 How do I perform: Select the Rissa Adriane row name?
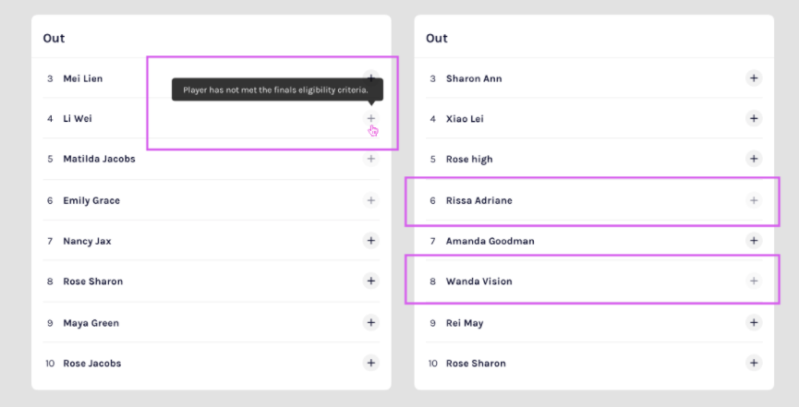pos(478,200)
